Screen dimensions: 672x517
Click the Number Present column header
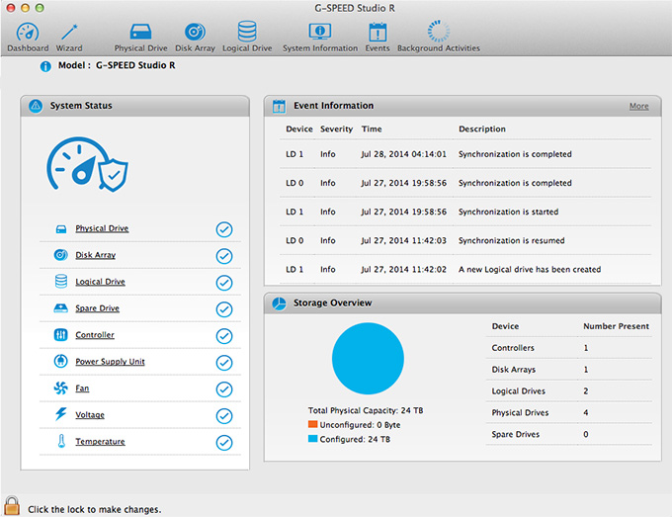[x=616, y=326]
